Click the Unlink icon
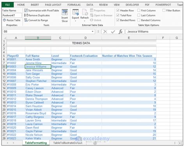185x147 pixels. pos(92,20)
